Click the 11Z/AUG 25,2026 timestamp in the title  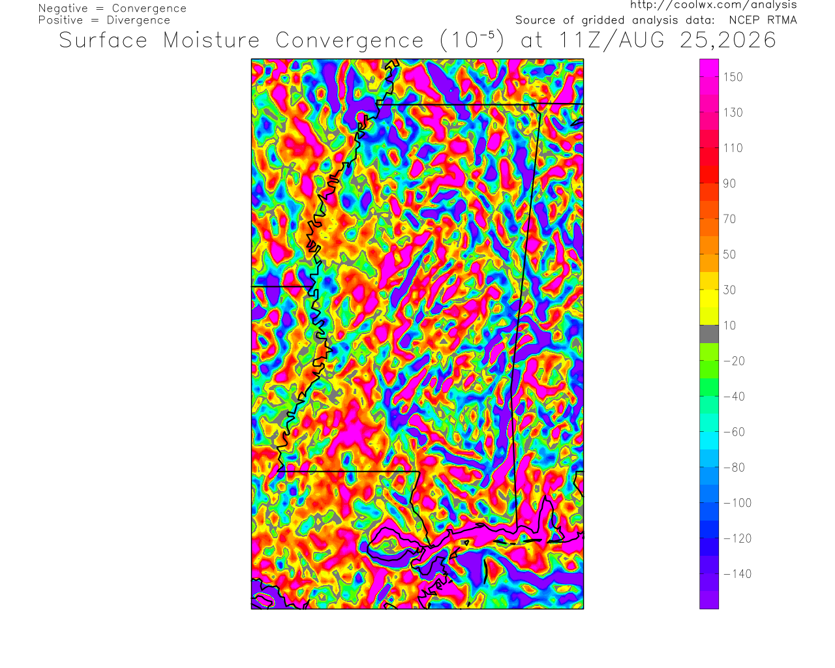667,40
